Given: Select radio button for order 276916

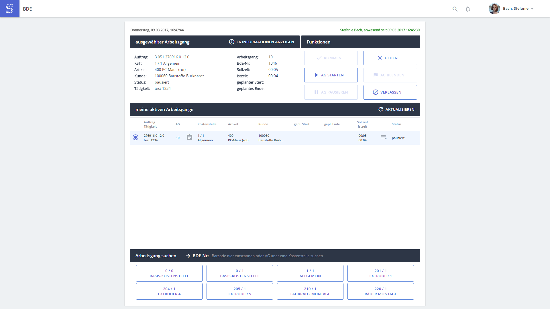Looking at the screenshot, I should pyautogui.click(x=135, y=137).
